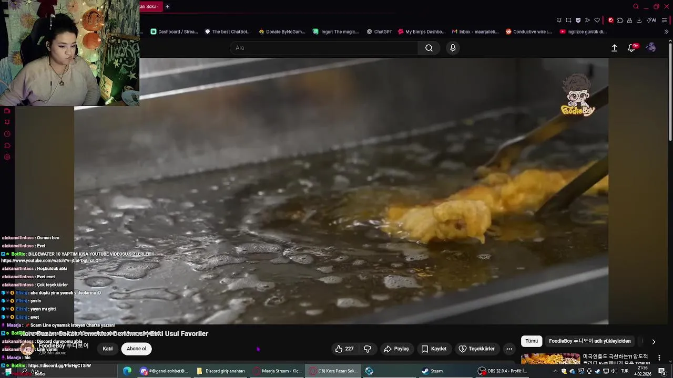Click the red record extension icon
The height and width of the screenshot is (378, 673).
coord(610,20)
